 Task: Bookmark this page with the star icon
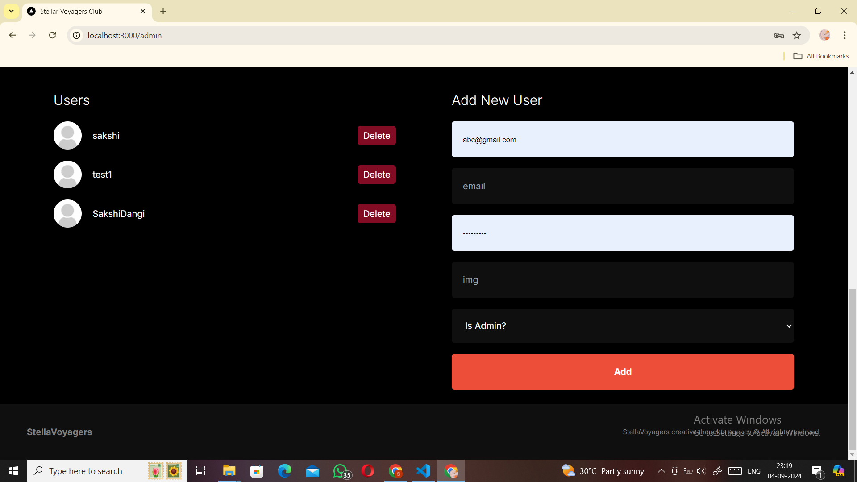pyautogui.click(x=797, y=36)
